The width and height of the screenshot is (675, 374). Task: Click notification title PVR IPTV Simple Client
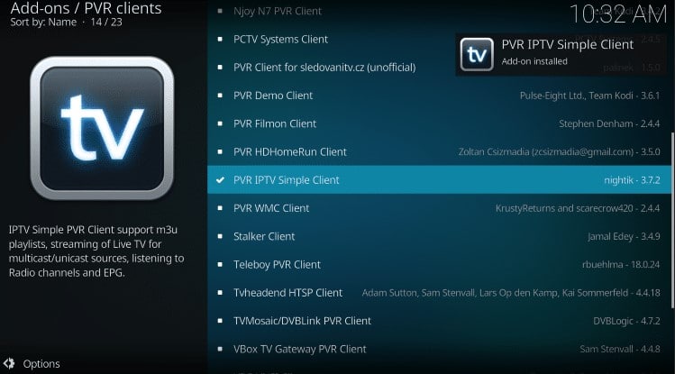coord(568,45)
